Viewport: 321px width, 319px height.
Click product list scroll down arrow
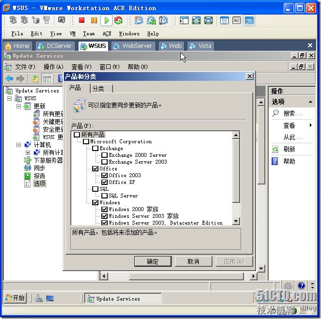(x=236, y=221)
